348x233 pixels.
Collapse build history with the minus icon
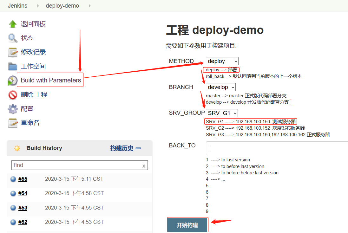tap(138, 148)
